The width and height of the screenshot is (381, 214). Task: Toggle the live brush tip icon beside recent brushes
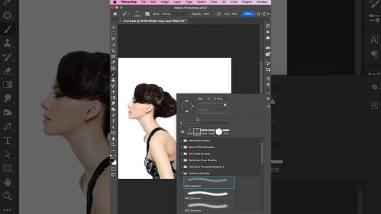[183, 132]
